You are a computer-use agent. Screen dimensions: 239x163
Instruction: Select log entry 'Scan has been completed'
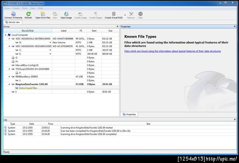[120, 131]
